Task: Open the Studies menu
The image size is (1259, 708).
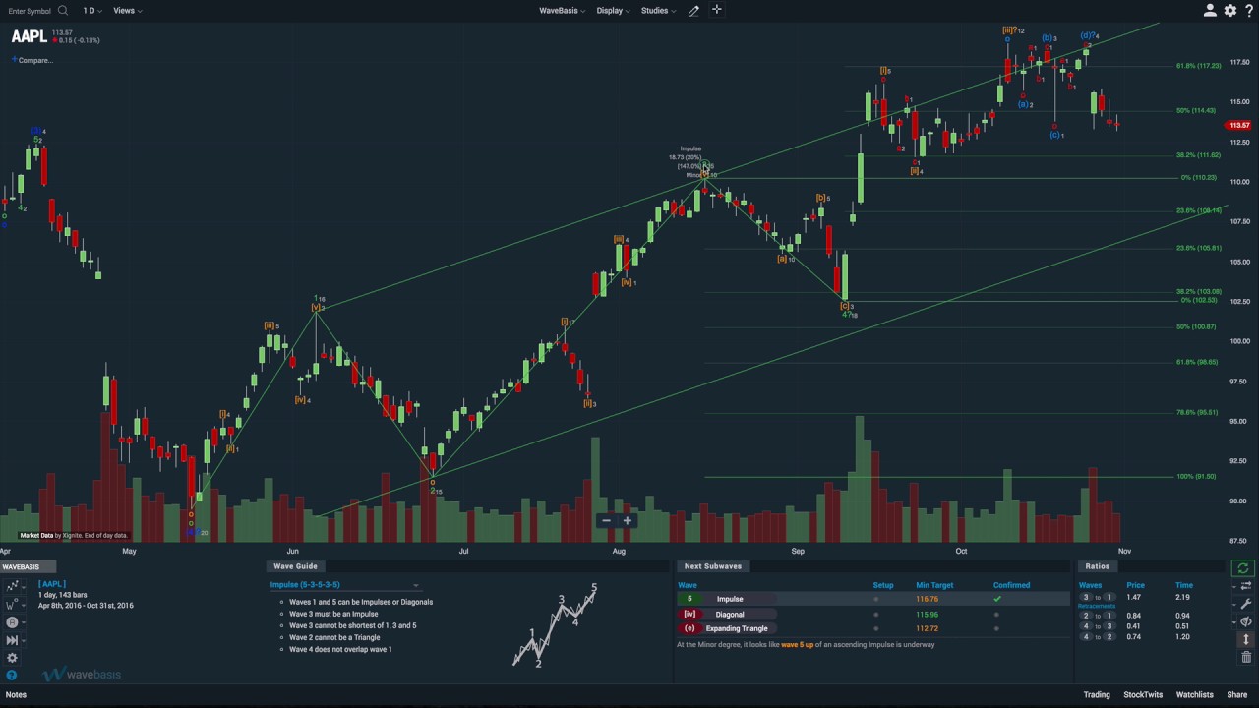Action: pos(658,11)
